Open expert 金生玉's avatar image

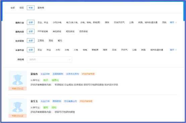[x=17, y=106]
